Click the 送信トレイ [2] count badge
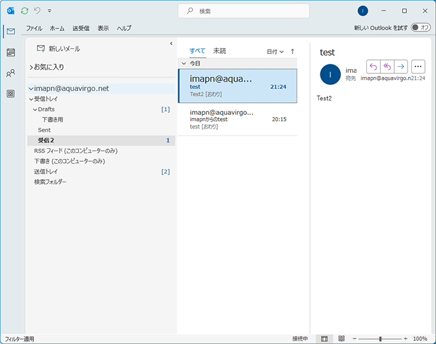This screenshot has width=436, height=344. [165, 171]
